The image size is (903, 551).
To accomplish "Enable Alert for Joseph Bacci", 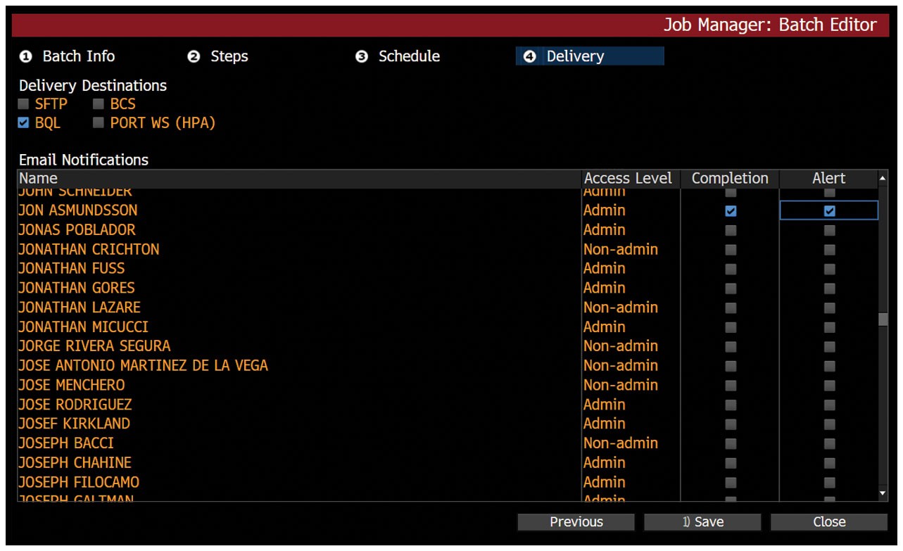I will pos(830,443).
